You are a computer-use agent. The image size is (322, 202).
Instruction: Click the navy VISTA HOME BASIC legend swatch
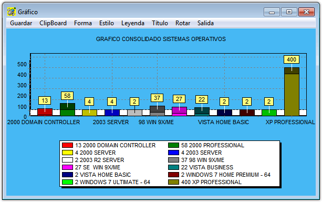pyautogui.click(x=67, y=175)
